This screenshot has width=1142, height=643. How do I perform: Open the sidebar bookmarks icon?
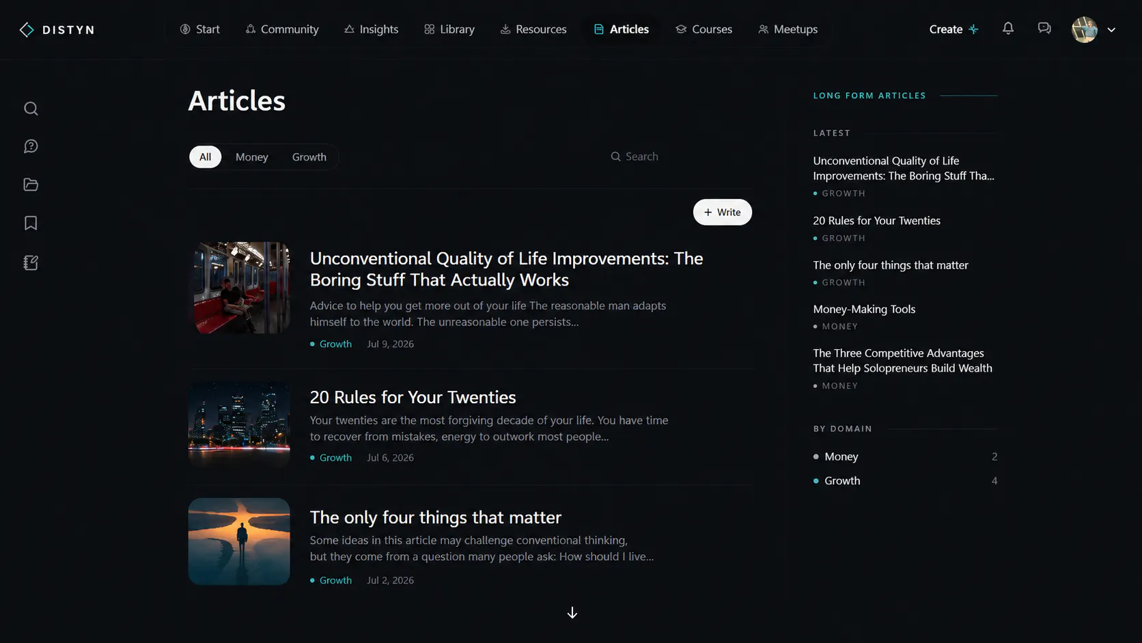31,223
